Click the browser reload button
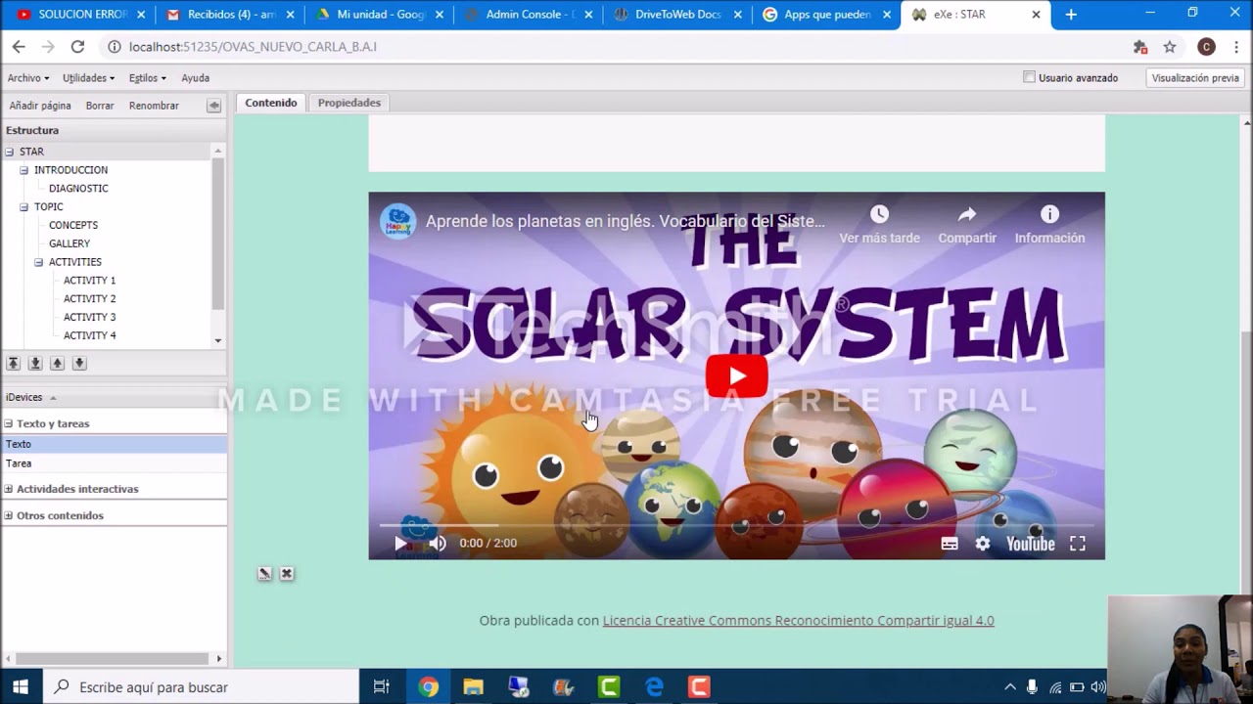The width and height of the screenshot is (1253, 704). [77, 47]
